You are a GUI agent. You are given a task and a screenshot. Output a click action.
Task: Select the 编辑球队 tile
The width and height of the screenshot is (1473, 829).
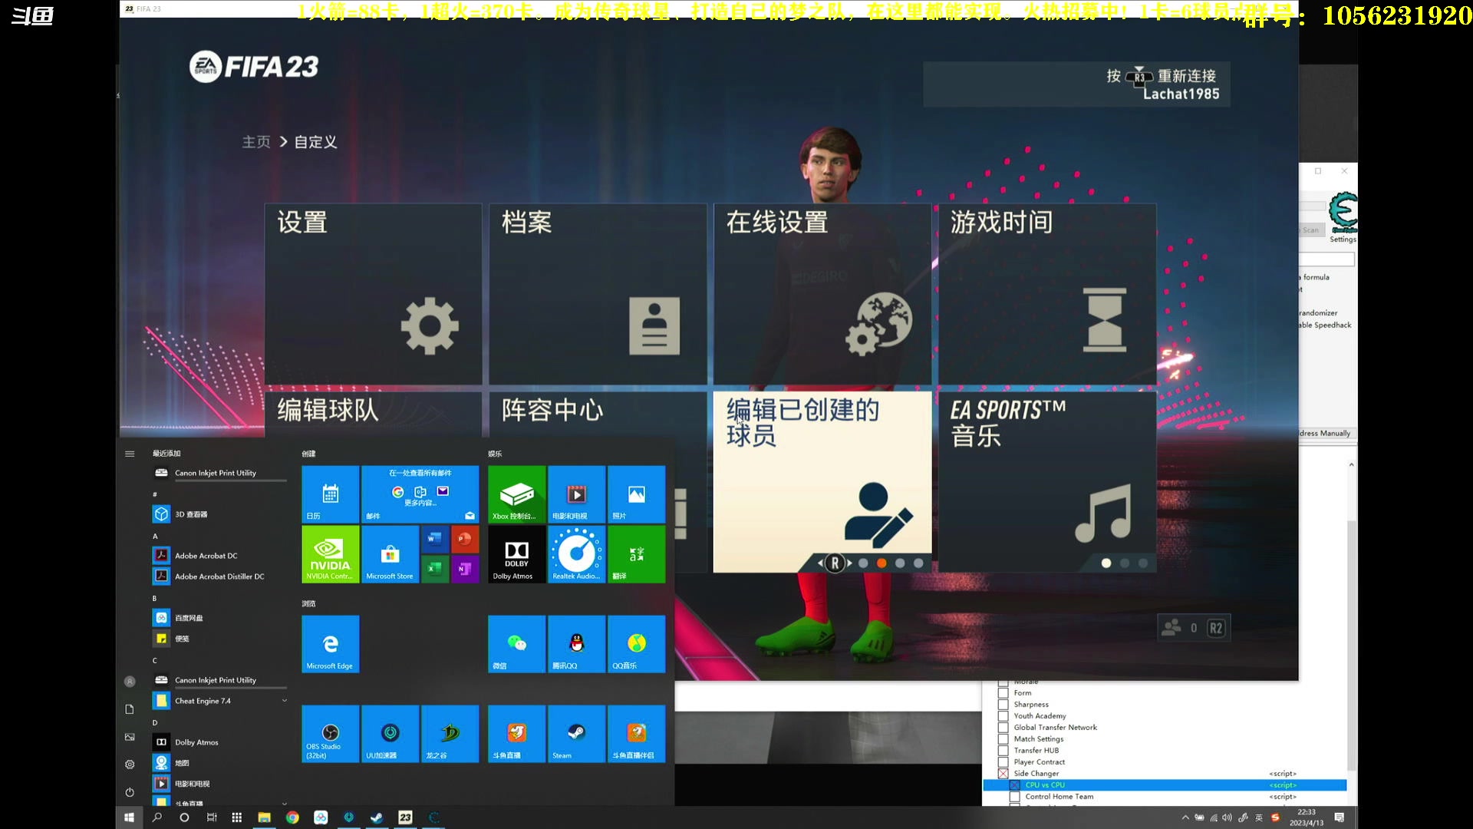373,414
